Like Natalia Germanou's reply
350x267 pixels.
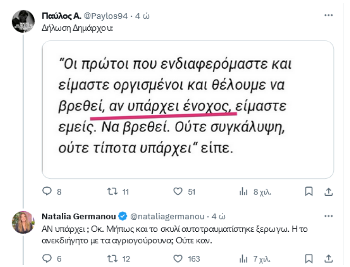(x=178, y=258)
